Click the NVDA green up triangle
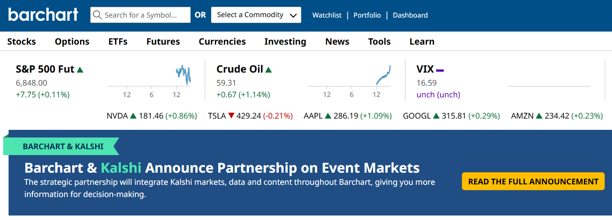The height and width of the screenshot is (220, 612). [133, 116]
